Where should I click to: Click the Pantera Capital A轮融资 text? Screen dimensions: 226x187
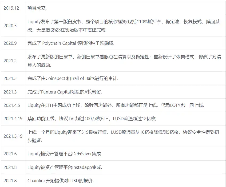(x=65, y=92)
